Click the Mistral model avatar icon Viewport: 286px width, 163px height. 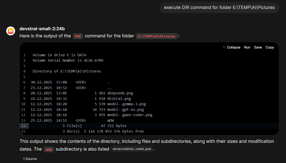click(x=11, y=31)
